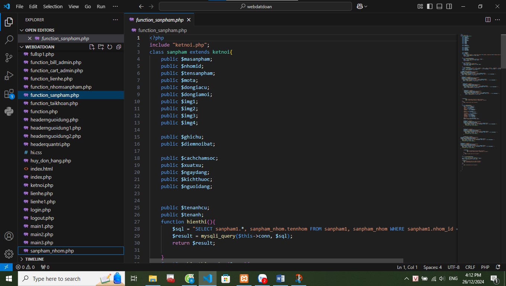The image size is (506, 286).
Task: Open the Explorer view in activity bar
Action: pyautogui.click(x=9, y=22)
